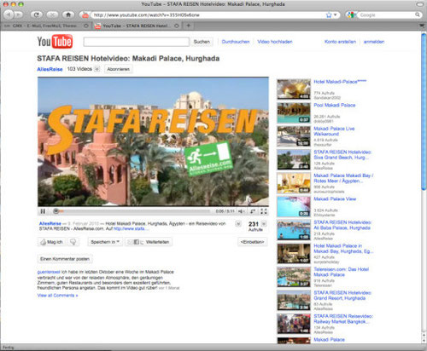The width and height of the screenshot is (427, 351).
Task: Click the Suchen search button
Action: pyautogui.click(x=202, y=42)
